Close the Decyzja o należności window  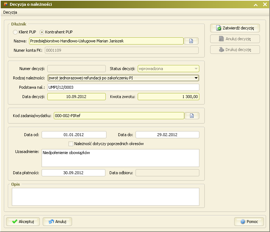click(265, 4)
